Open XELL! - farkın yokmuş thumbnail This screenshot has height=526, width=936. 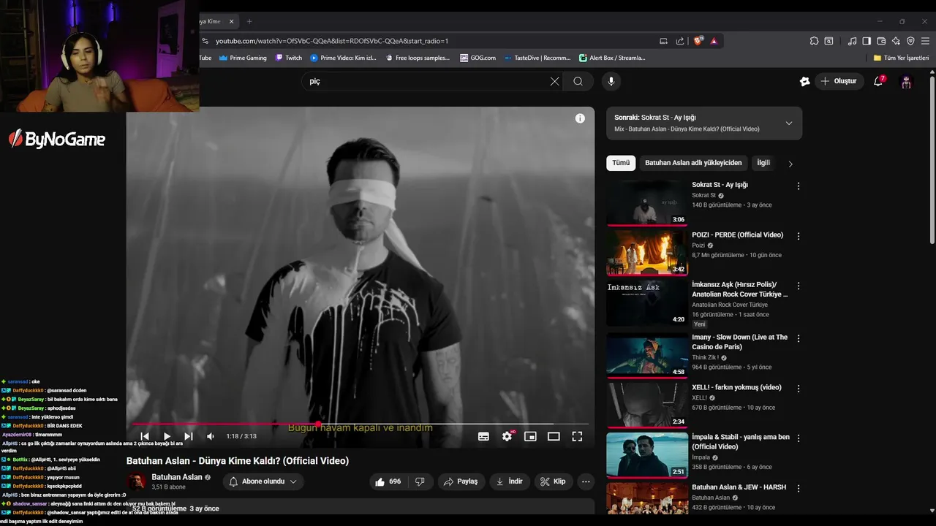(647, 405)
